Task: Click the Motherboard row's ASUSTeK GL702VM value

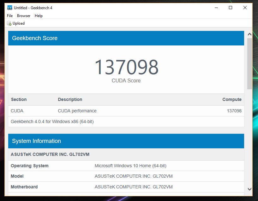Action: click(x=134, y=187)
